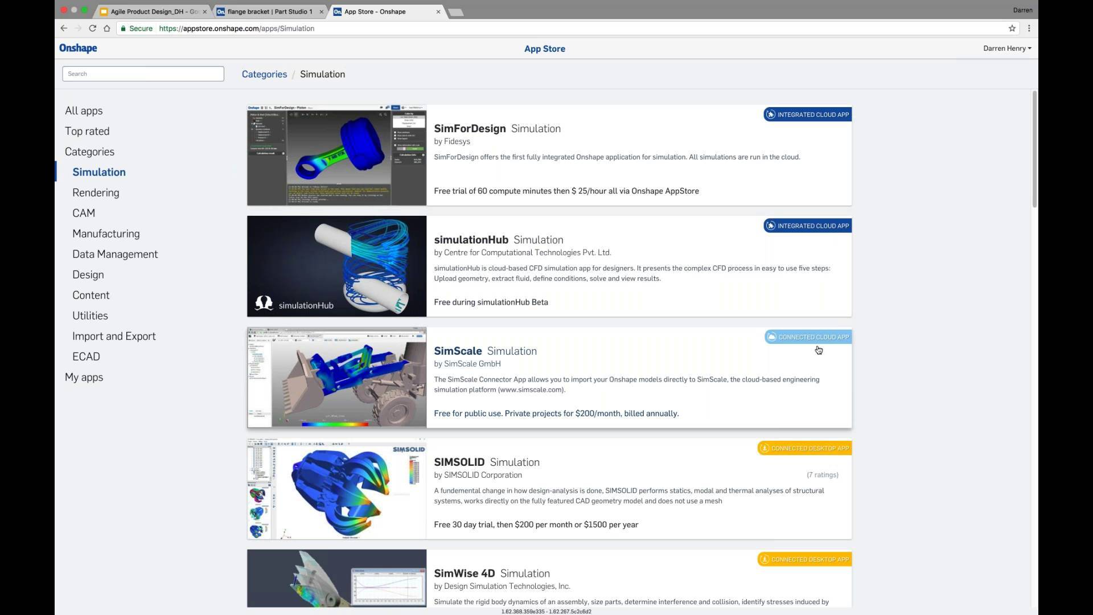Image resolution: width=1093 pixels, height=615 pixels.
Task: Click 'by SimScale GmbH' author text
Action: pyautogui.click(x=467, y=364)
